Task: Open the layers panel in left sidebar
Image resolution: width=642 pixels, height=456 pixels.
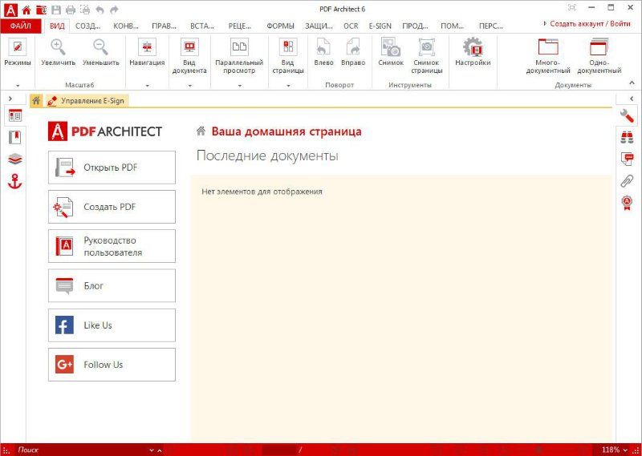Action: coord(15,159)
